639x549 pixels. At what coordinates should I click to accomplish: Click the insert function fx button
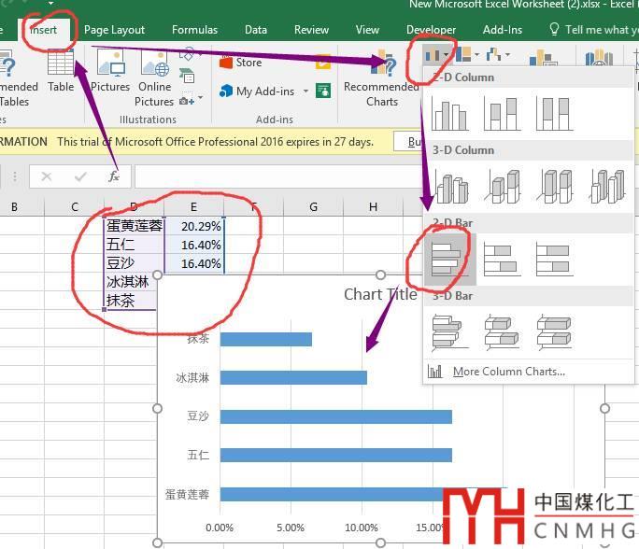point(114,176)
